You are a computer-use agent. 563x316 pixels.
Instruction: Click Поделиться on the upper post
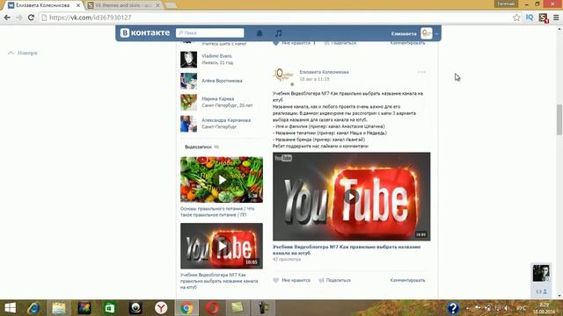pyautogui.click(x=340, y=43)
